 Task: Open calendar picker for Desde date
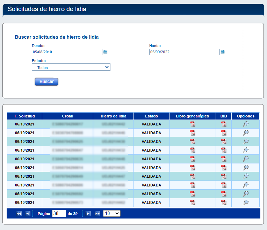tap(105, 52)
